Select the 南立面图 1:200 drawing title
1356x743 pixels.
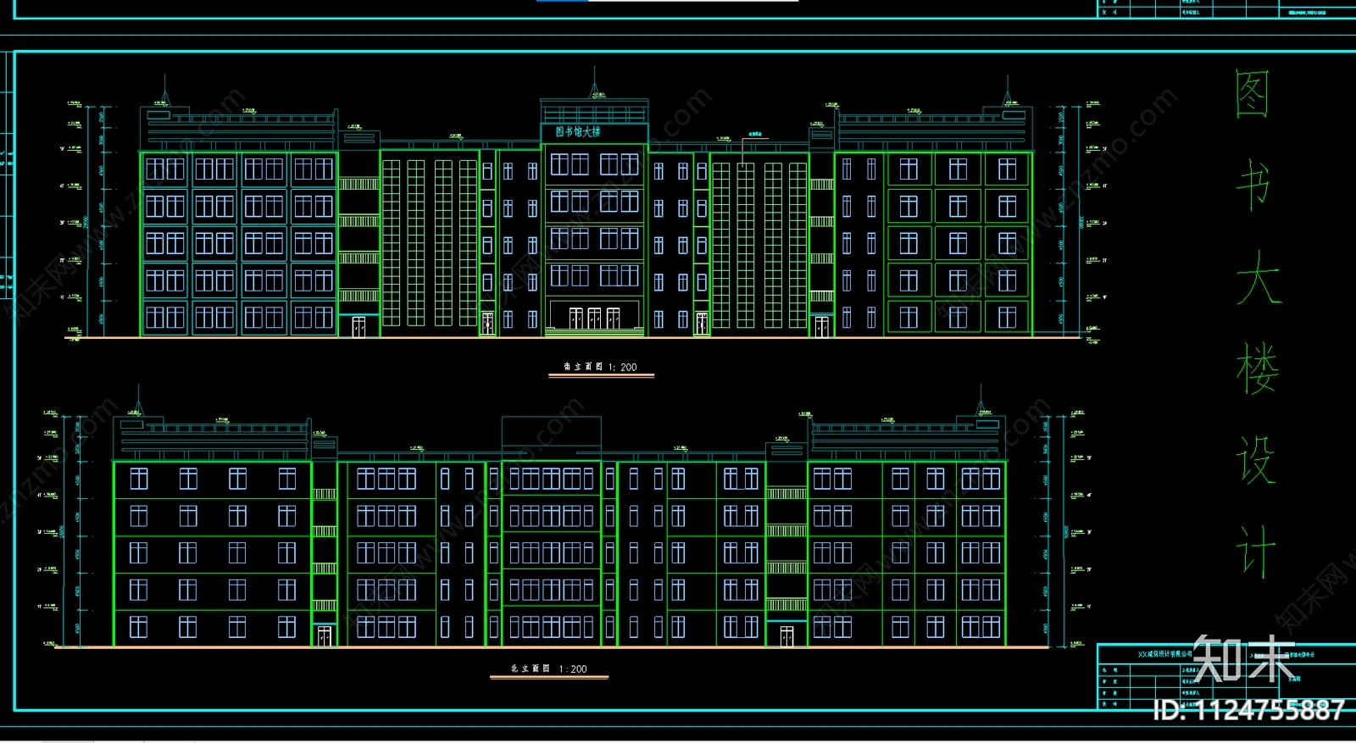(600, 367)
